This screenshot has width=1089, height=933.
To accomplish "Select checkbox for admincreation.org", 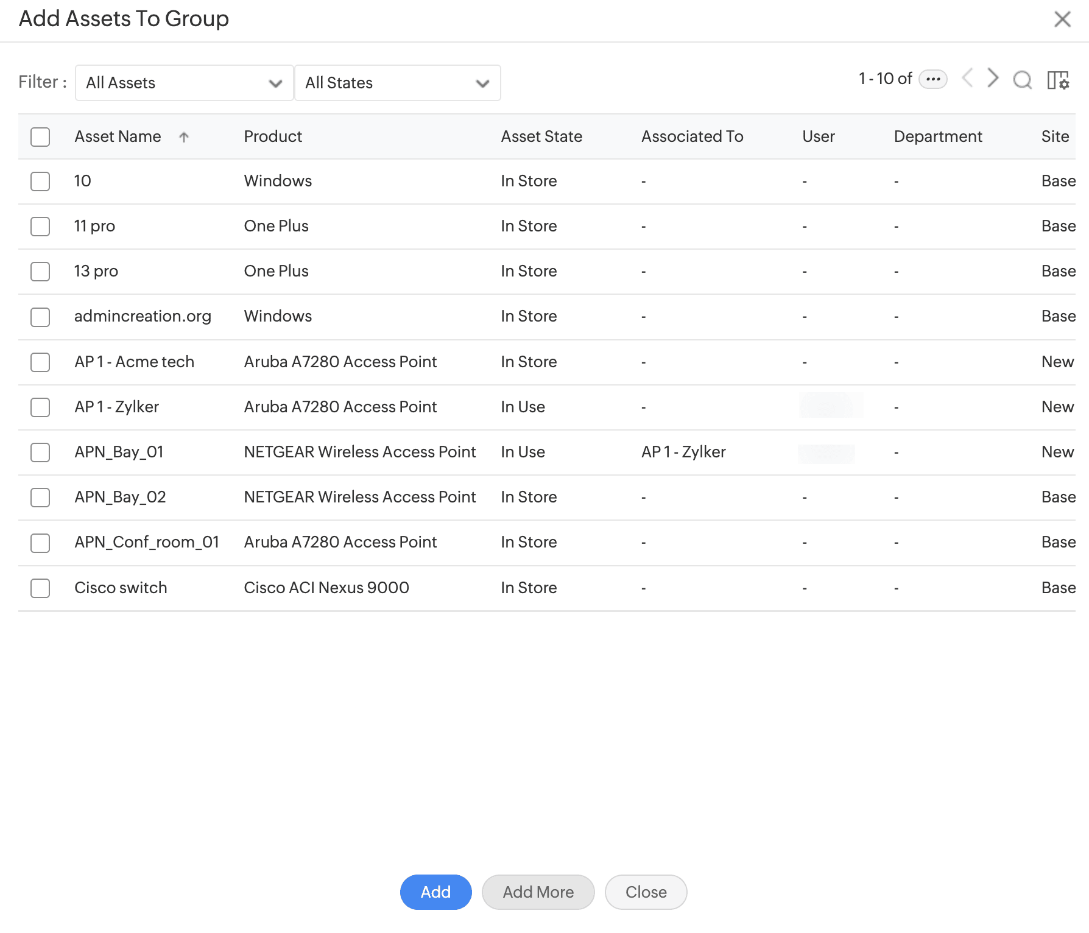I will click(x=40, y=317).
